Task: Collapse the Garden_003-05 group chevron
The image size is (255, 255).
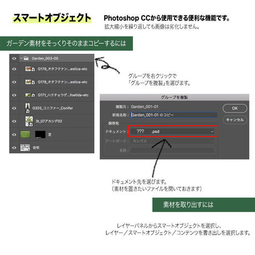Action: [22, 58]
